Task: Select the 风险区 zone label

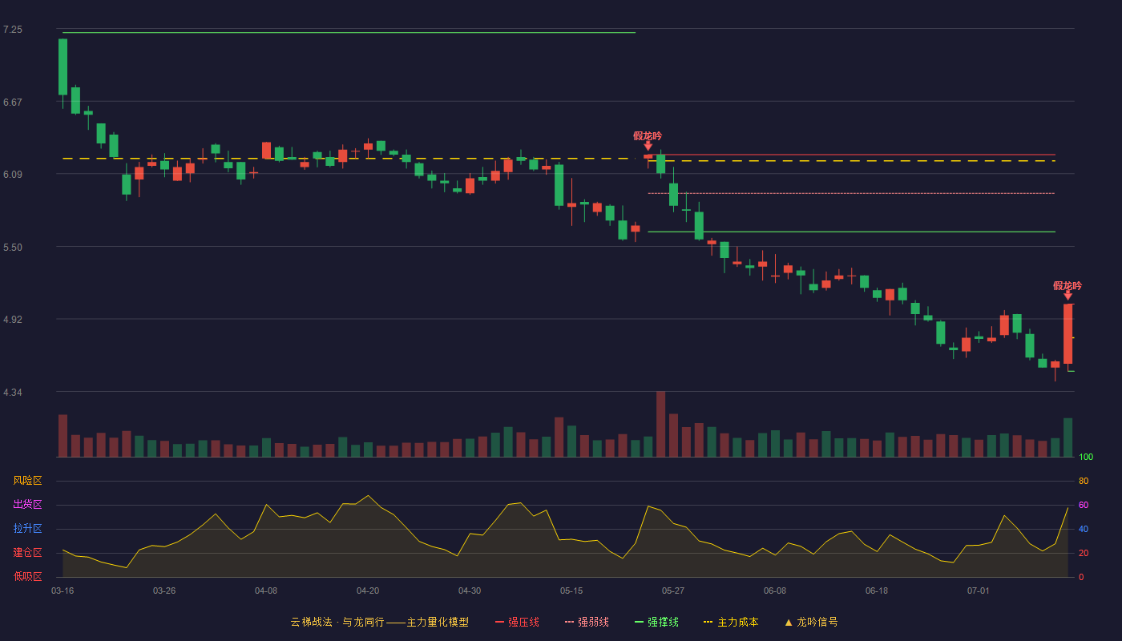Action: click(x=28, y=481)
